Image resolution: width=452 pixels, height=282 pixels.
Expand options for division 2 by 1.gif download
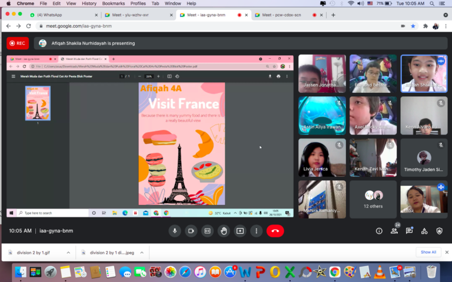click(x=68, y=253)
